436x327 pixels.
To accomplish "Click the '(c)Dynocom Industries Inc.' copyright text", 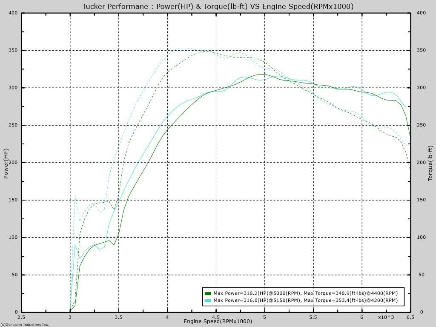I will (x=24, y=324).
